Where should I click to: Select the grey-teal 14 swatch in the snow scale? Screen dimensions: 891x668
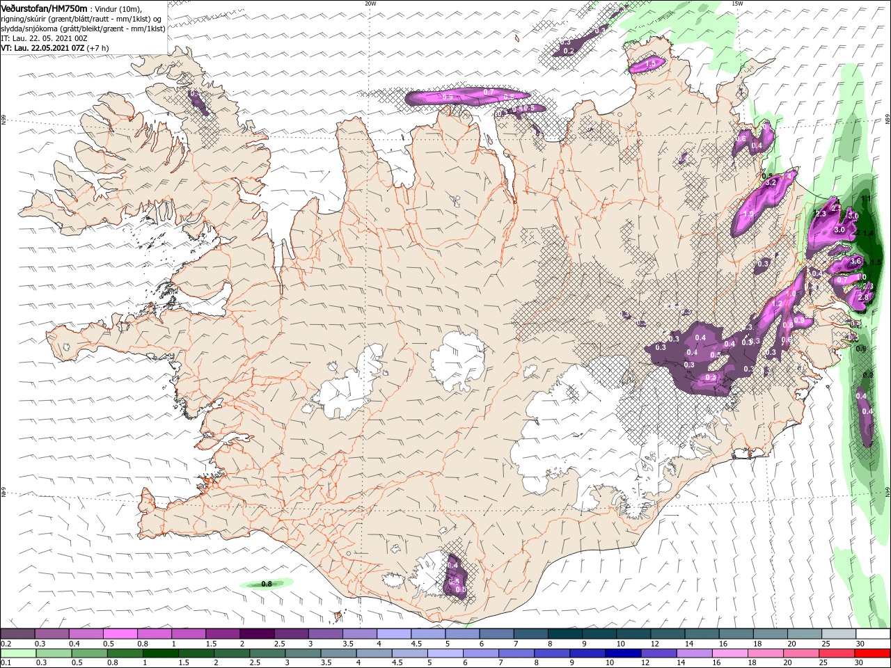[702, 633]
